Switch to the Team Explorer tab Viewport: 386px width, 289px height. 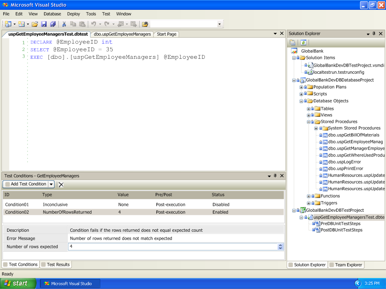346,265
